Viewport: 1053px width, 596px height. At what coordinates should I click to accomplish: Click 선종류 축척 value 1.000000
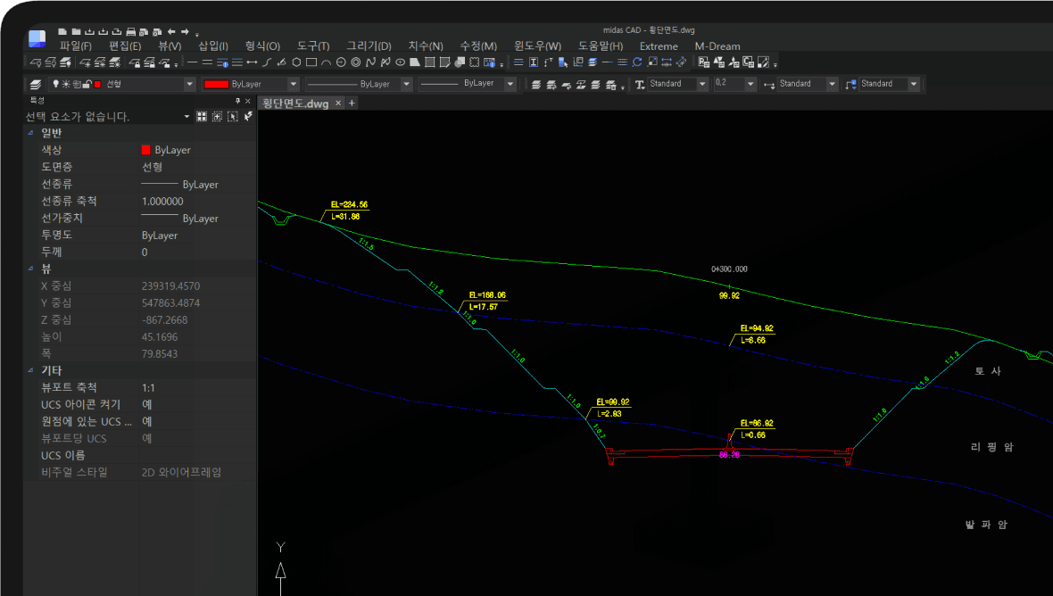tap(162, 201)
